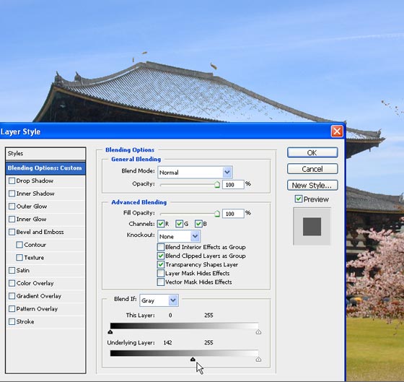Click the Underlying Layer value 142
Viewport: 404px width, 382px height.
tap(167, 342)
